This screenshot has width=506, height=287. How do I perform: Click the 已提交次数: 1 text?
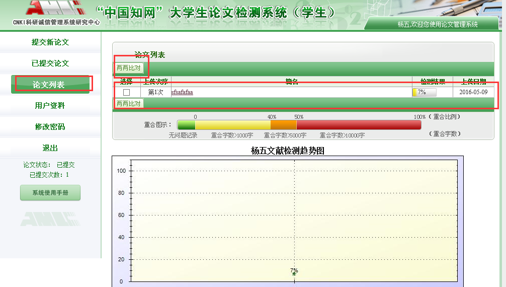click(x=49, y=175)
